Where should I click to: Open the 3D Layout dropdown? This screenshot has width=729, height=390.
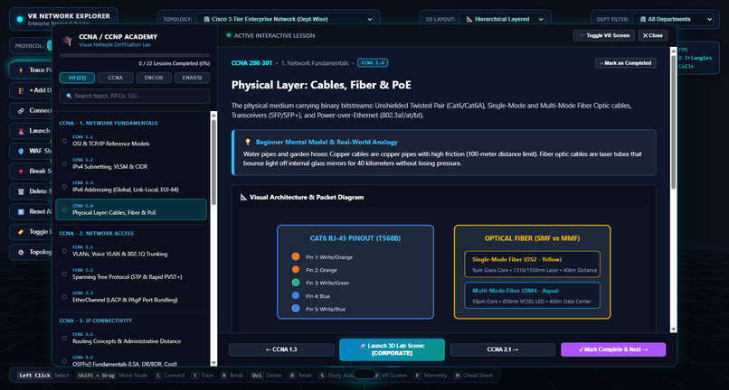[x=502, y=20]
